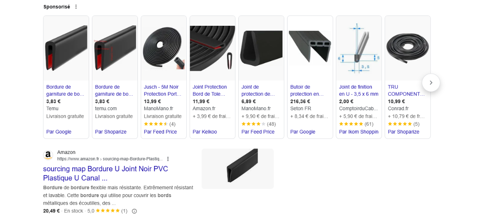Open the Sponsorisé three-dot options menu
The height and width of the screenshot is (220, 500).
[76, 7]
